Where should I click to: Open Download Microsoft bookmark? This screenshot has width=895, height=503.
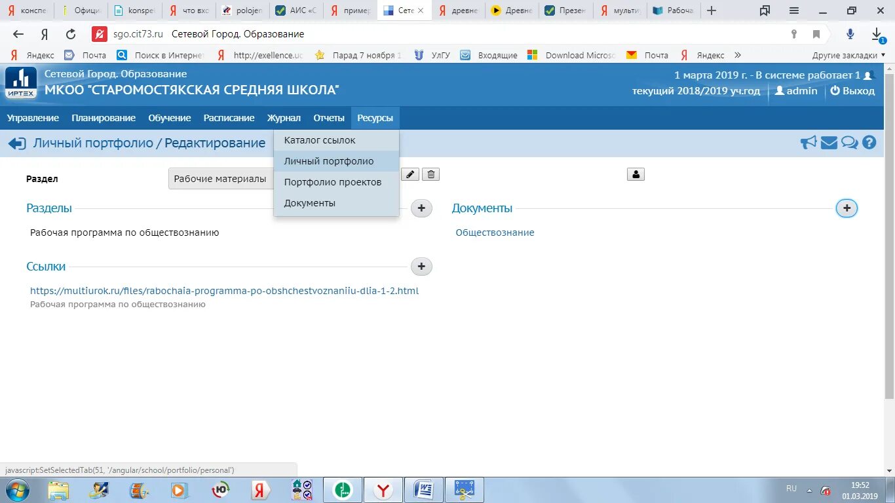click(x=571, y=55)
